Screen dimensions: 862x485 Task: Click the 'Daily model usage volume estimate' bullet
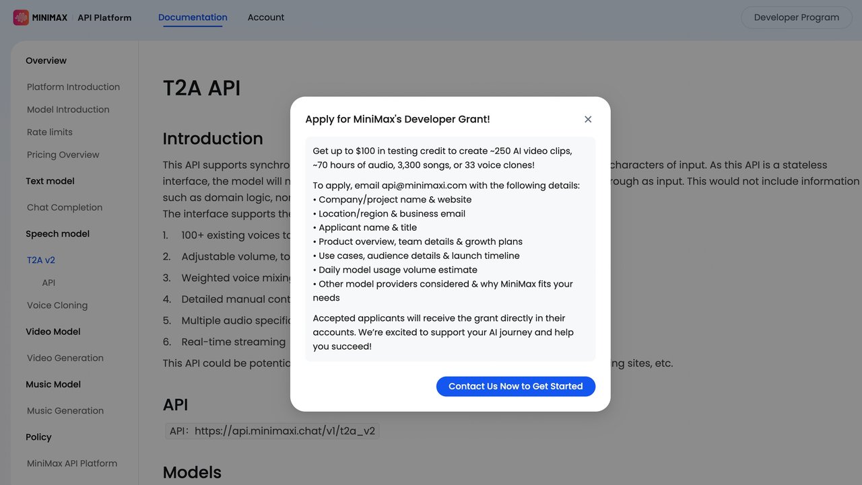tap(395, 270)
